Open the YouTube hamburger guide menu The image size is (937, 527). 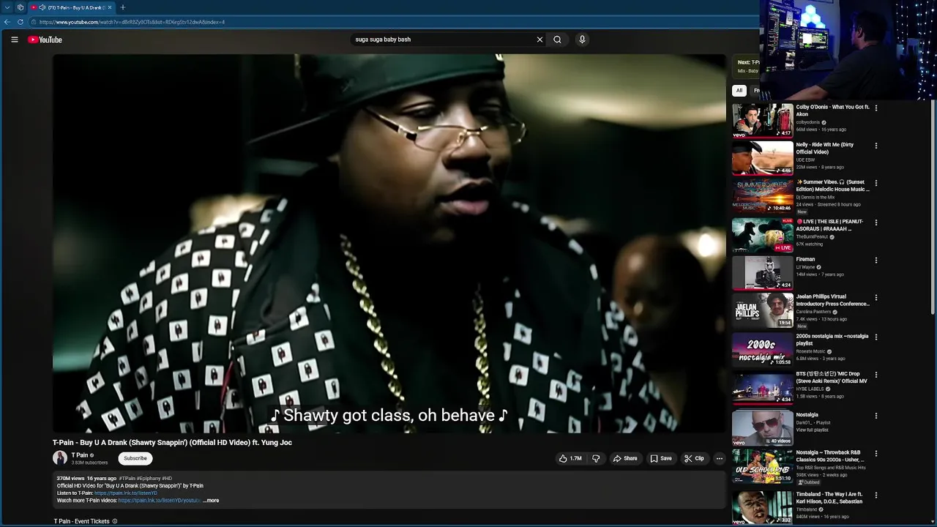15,40
